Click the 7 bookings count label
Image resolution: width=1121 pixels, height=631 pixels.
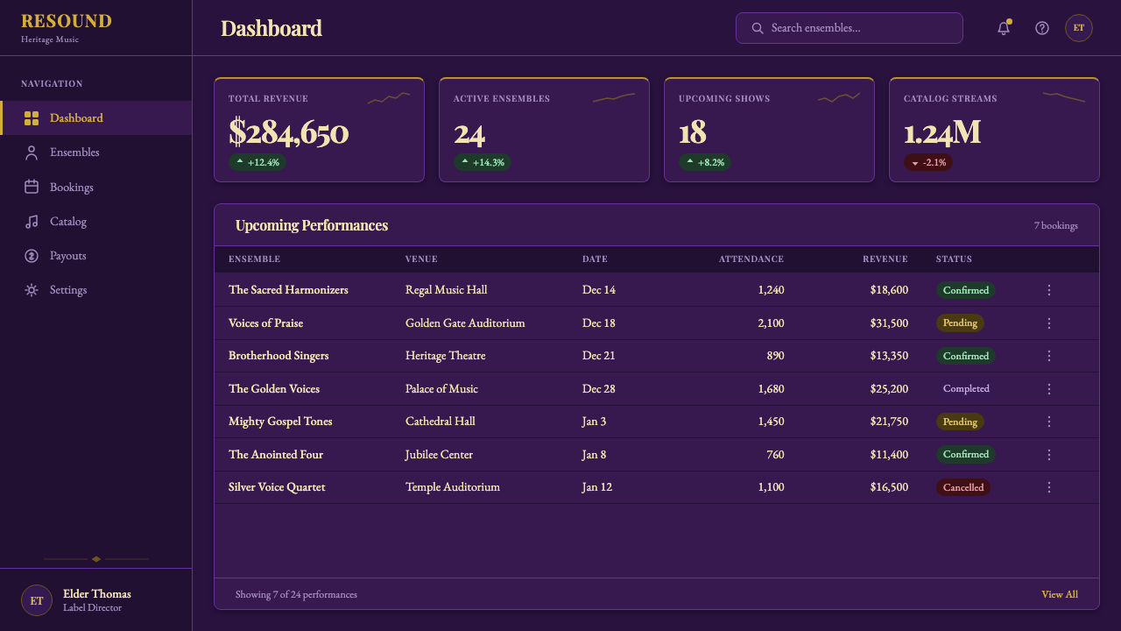[1056, 226]
